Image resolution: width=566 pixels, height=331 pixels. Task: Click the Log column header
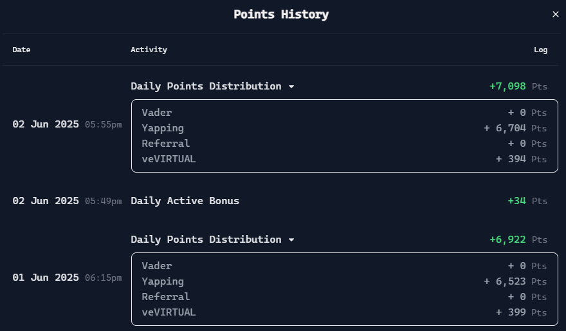tap(540, 50)
